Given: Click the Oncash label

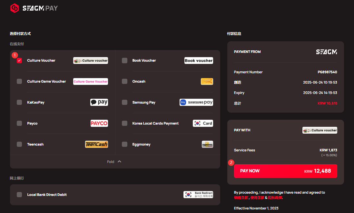Looking at the screenshot, I should pos(139,81).
